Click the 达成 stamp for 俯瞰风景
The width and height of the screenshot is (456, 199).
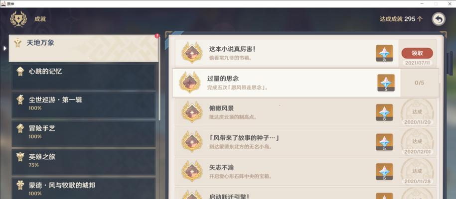[417, 112]
